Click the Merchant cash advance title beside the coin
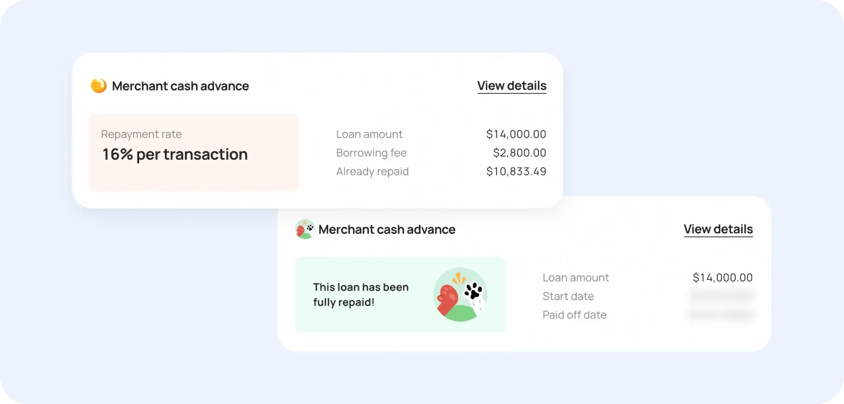 (180, 86)
